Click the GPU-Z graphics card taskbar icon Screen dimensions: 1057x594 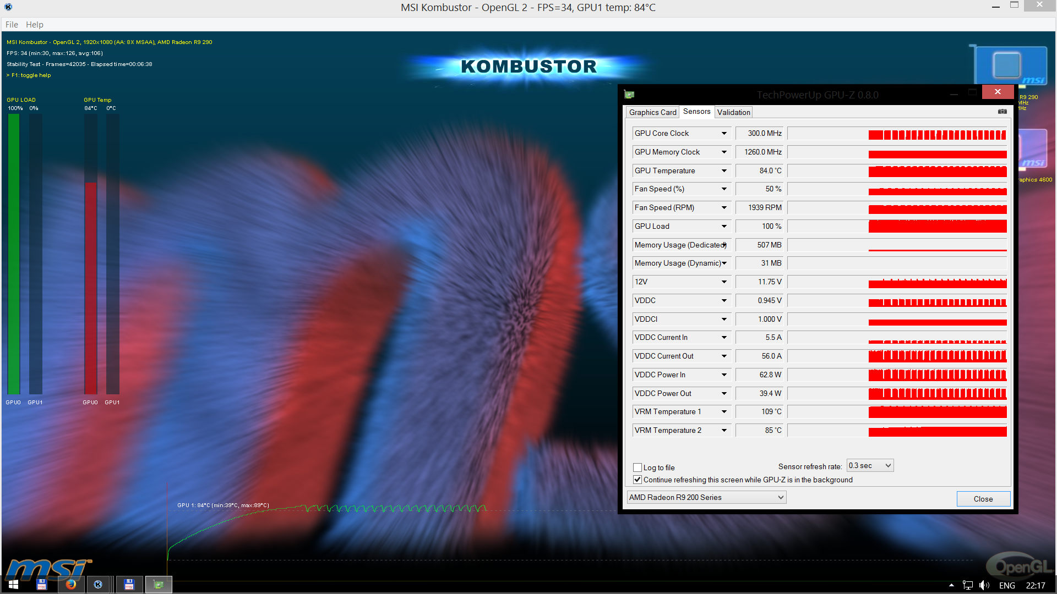(x=159, y=585)
